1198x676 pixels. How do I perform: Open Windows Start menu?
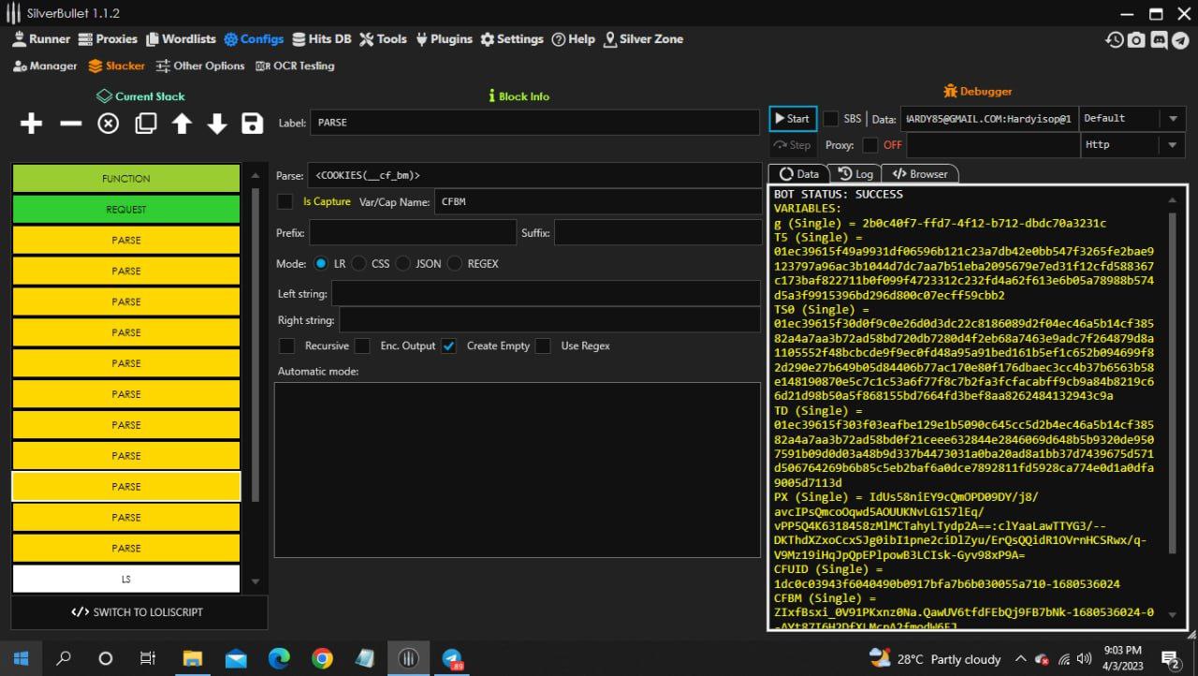[21, 658]
